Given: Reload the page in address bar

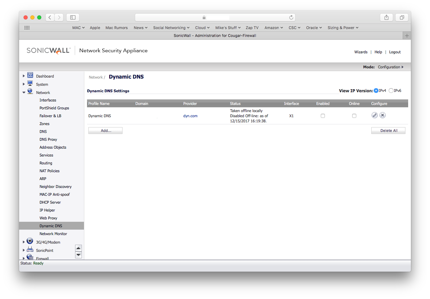Looking at the screenshot, I should [291, 17].
